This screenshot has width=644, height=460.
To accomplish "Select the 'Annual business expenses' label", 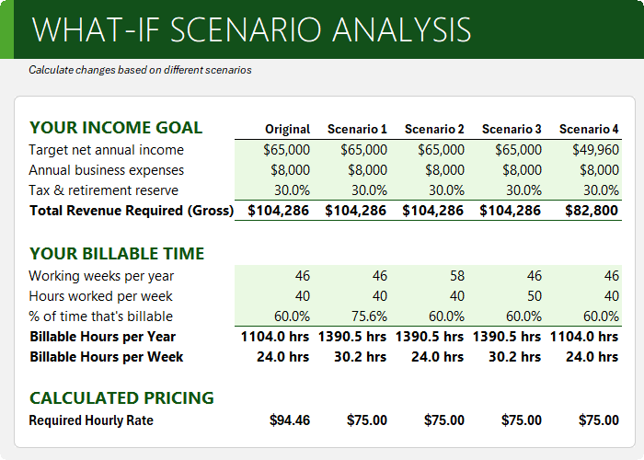I will 107,170.
